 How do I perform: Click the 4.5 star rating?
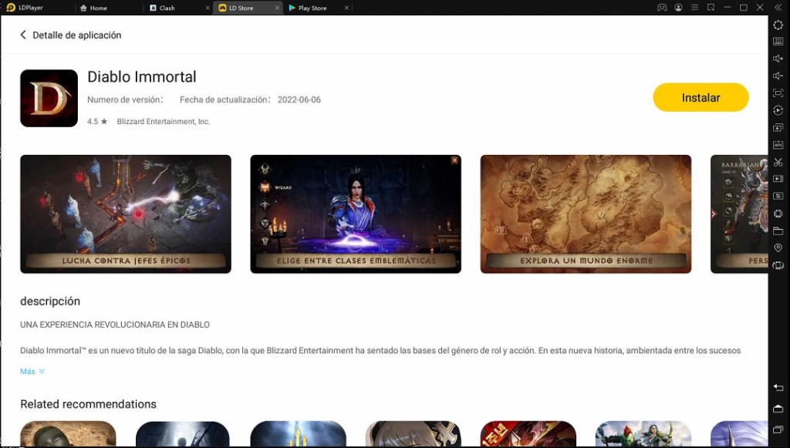point(97,121)
